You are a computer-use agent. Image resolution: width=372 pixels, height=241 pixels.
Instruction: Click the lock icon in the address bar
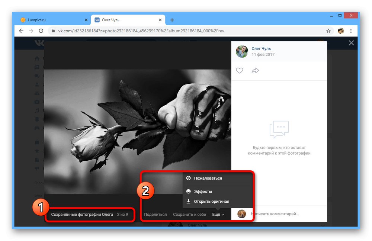[x=53, y=31]
